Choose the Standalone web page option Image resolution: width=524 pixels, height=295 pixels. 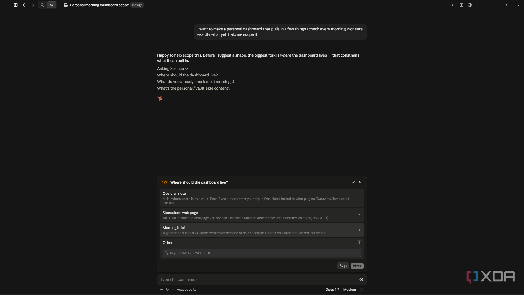click(x=262, y=215)
